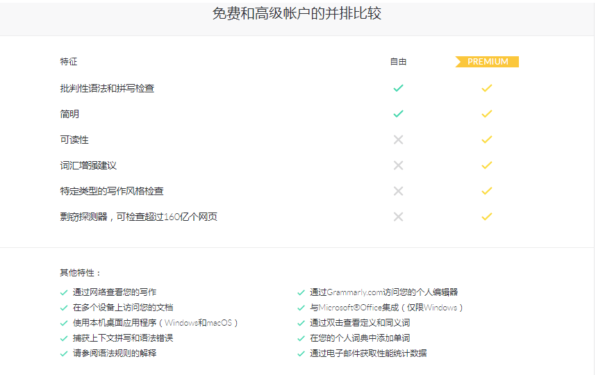
Task: Click yellow check in 简明 premium column
Action: point(486,114)
